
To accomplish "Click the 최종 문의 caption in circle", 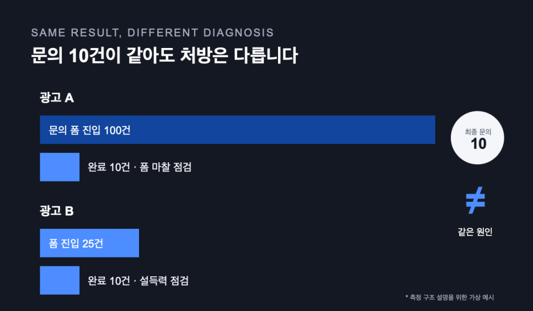I will point(478,132).
